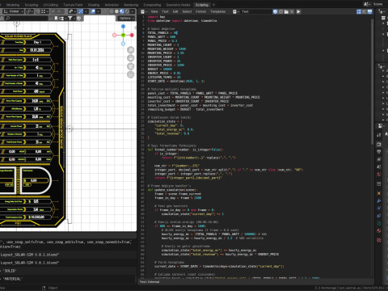The width and height of the screenshot is (388, 291).
Task: Open the pivot point dropdown
Action: (30, 11)
